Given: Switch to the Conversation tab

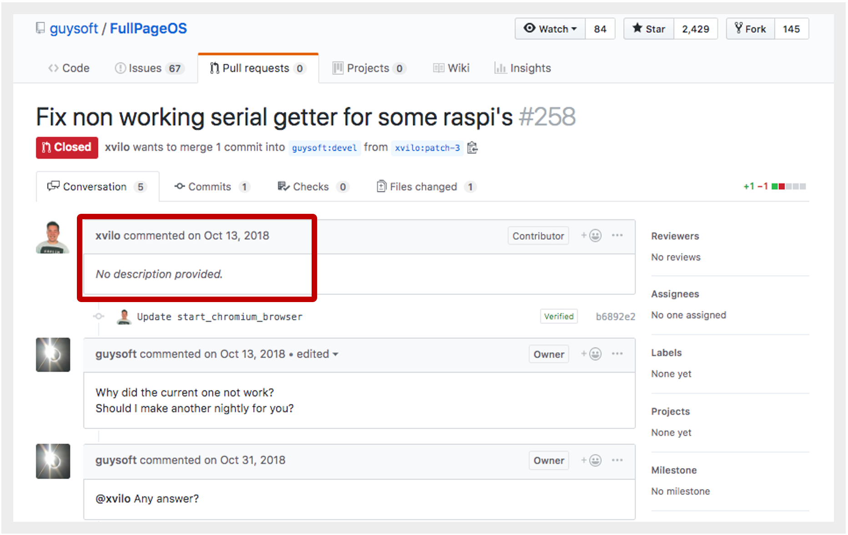Looking at the screenshot, I should pos(97,187).
